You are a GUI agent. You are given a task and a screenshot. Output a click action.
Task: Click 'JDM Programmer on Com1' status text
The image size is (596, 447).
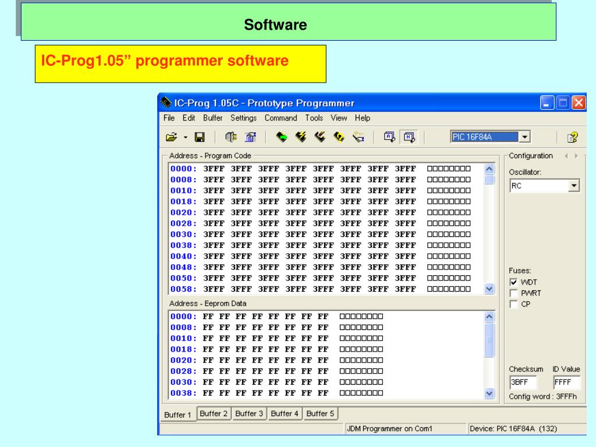pos(389,429)
